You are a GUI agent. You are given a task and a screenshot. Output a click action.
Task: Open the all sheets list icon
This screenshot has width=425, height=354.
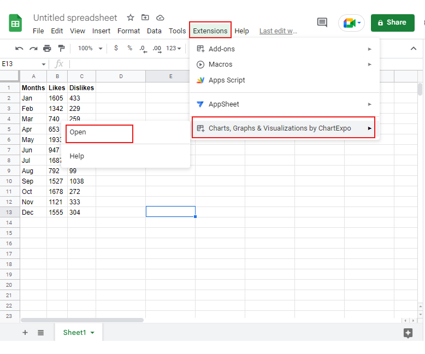click(x=40, y=333)
